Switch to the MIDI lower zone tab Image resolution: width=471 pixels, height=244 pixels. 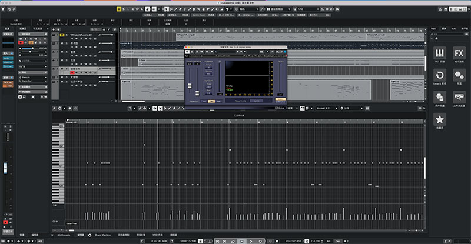tap(157, 235)
